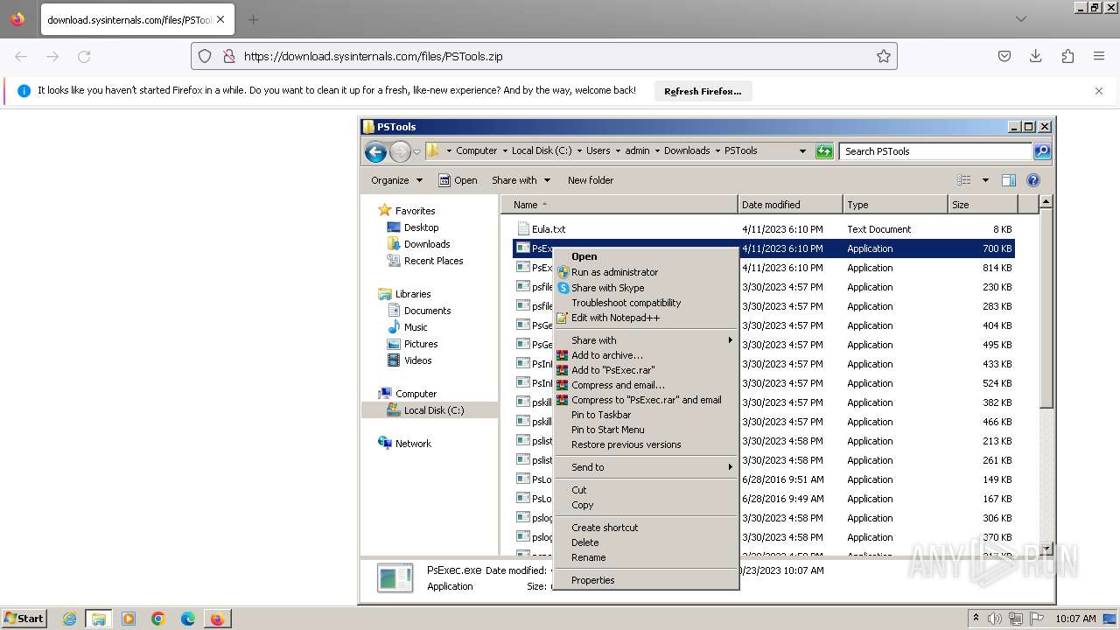Choose Run as administrator
Image resolution: width=1120 pixels, height=630 pixels.
(646, 272)
